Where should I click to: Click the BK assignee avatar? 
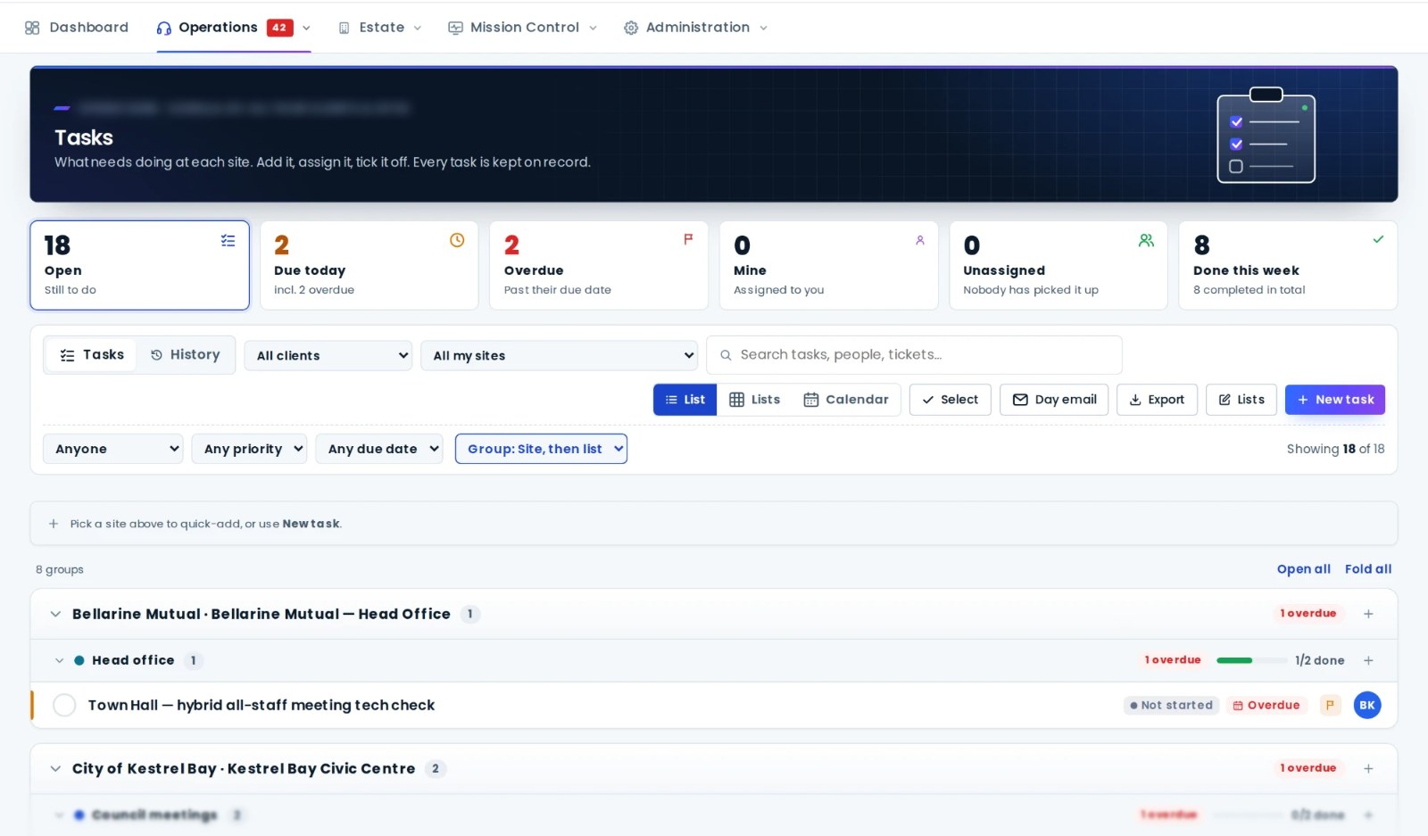[x=1367, y=705]
